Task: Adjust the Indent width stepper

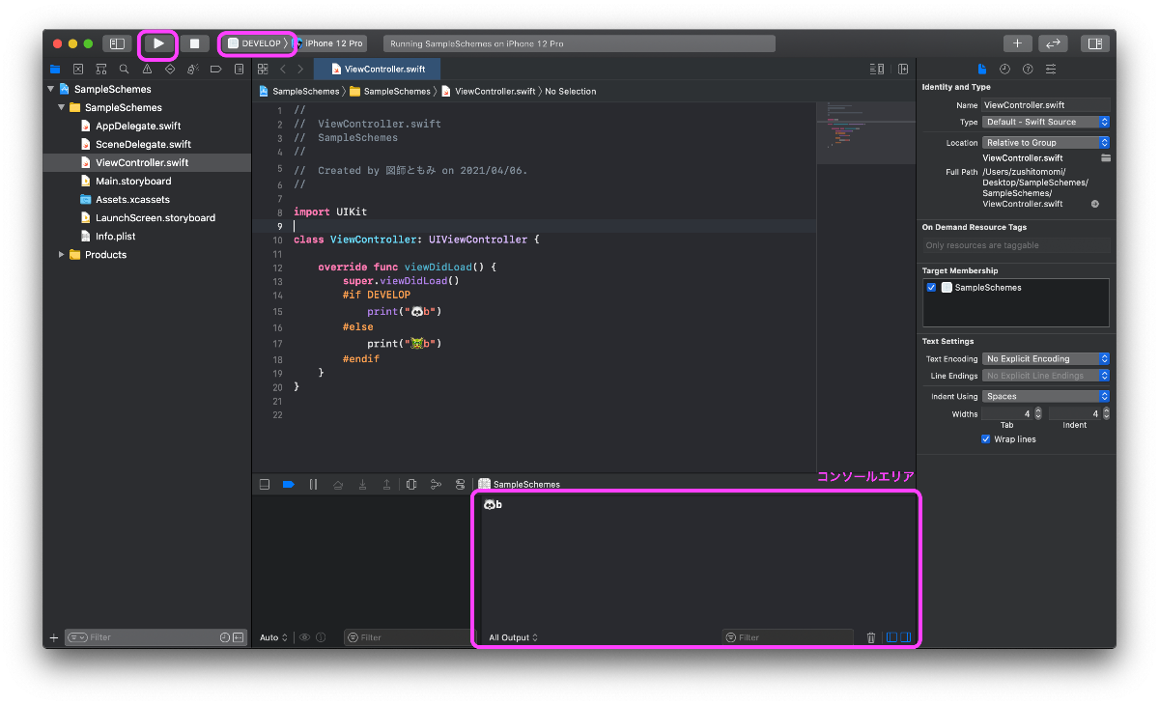Action: 1106,413
